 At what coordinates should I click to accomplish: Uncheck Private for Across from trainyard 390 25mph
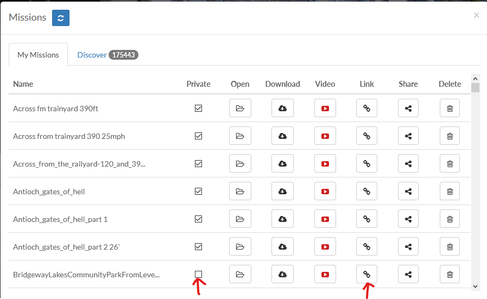198,136
